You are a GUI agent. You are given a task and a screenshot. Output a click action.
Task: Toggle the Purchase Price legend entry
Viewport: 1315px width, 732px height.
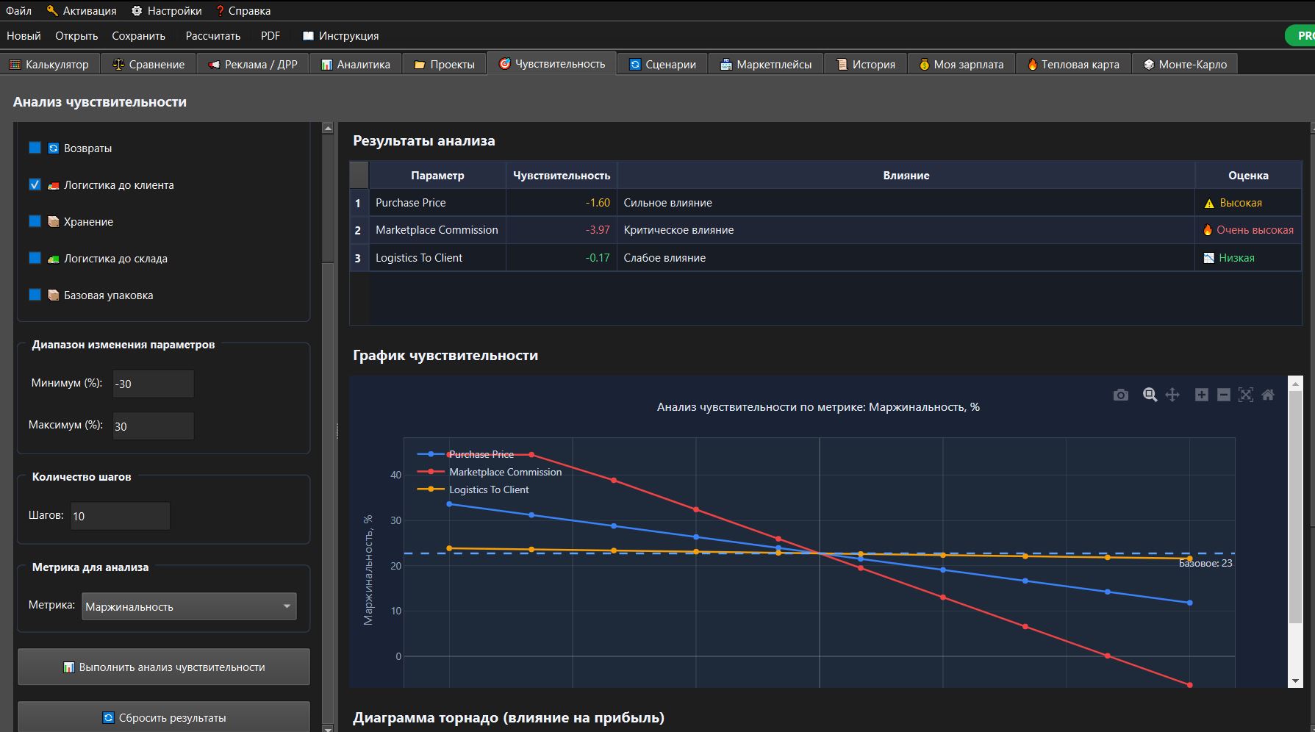481,454
